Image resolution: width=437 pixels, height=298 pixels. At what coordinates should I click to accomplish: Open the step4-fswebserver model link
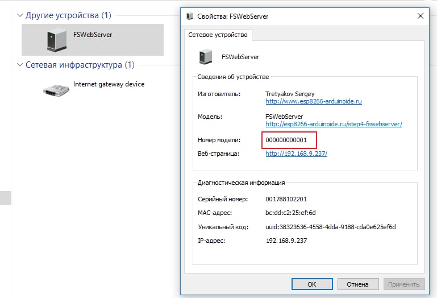tap(334, 124)
